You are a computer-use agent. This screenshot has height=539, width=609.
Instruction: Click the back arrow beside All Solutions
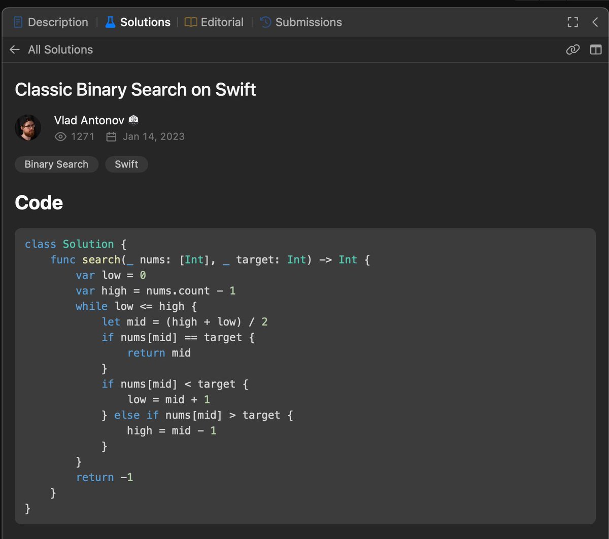[x=14, y=49]
